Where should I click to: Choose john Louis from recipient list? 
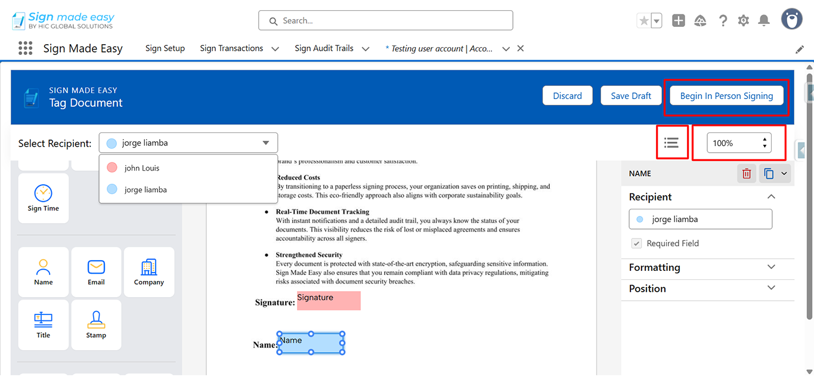(x=188, y=168)
